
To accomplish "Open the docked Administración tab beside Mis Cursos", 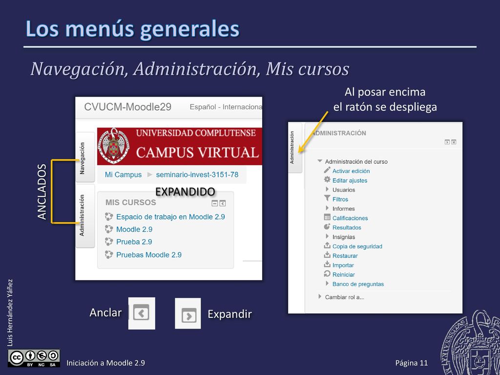I will (x=85, y=216).
